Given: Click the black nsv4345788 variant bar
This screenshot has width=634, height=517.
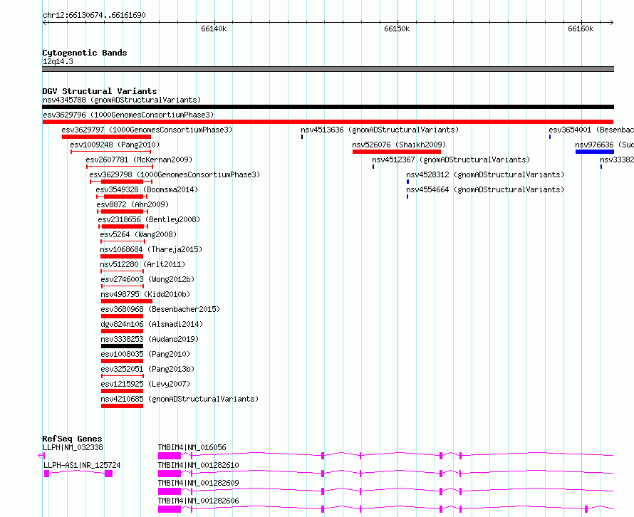Looking at the screenshot, I should [x=328, y=107].
